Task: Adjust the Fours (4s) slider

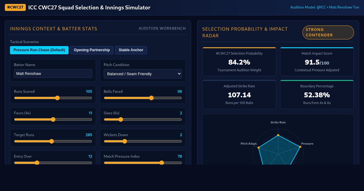Action: (x=53, y=119)
